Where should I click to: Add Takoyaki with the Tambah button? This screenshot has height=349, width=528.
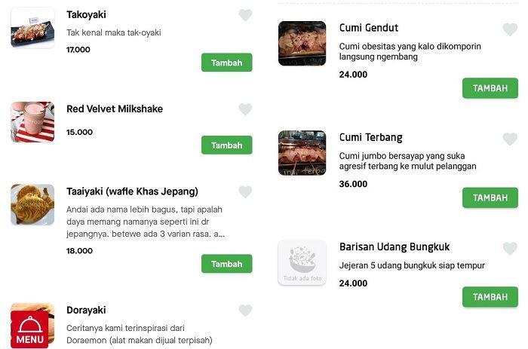pyautogui.click(x=226, y=63)
